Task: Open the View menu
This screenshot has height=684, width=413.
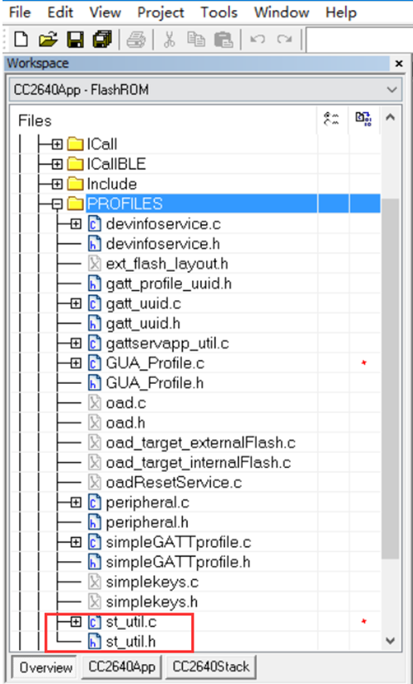Action: coord(105,12)
